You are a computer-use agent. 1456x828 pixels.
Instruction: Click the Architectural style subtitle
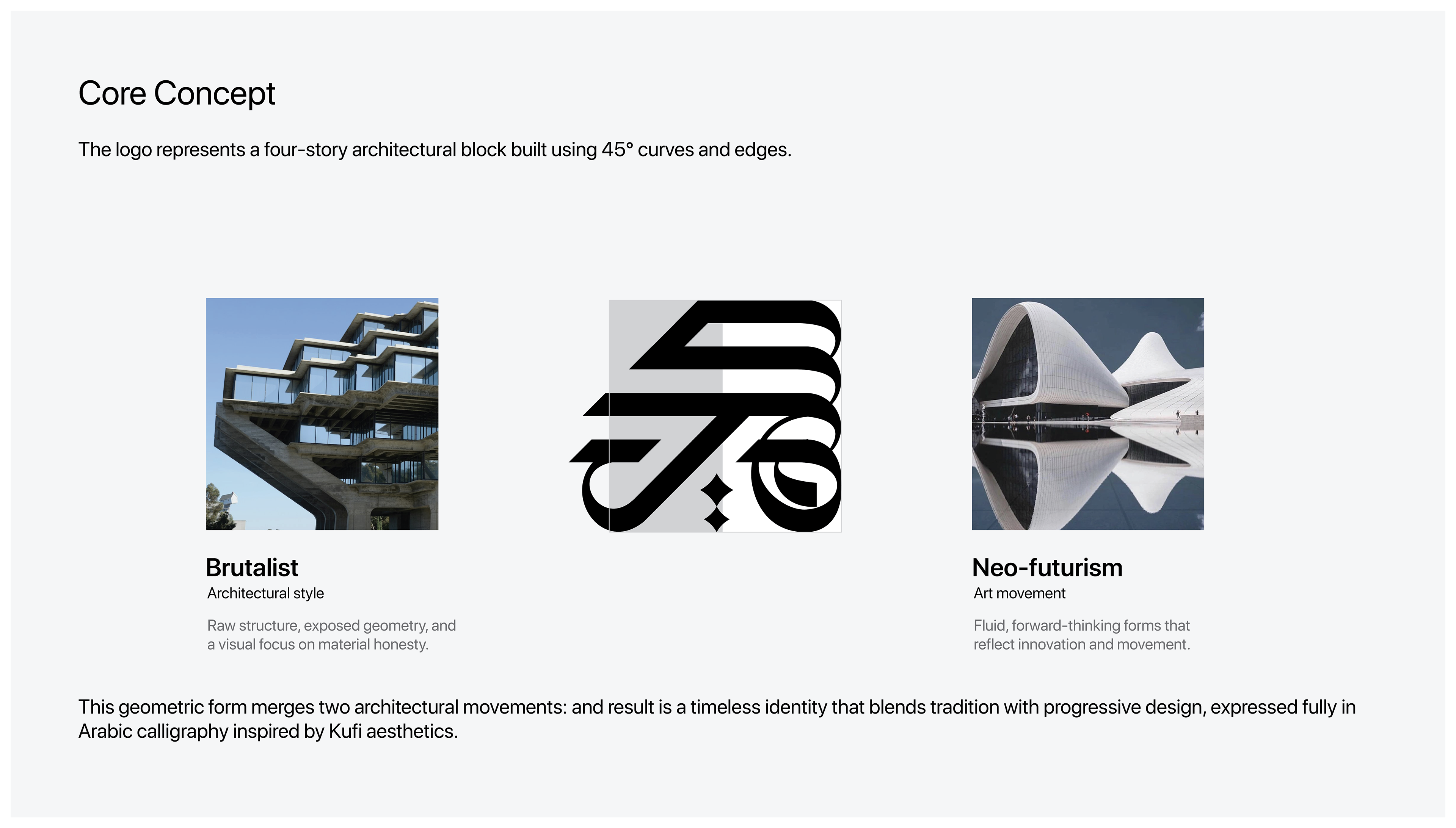coord(265,593)
